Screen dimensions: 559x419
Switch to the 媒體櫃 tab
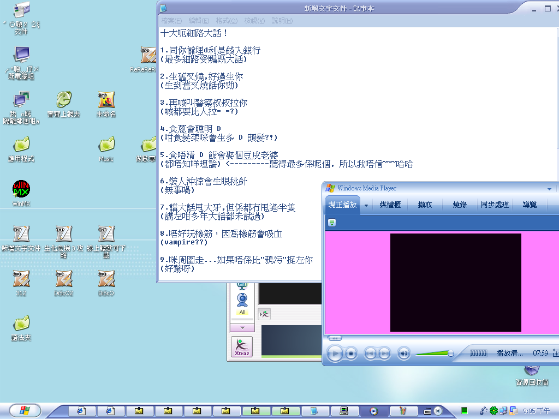coord(390,205)
